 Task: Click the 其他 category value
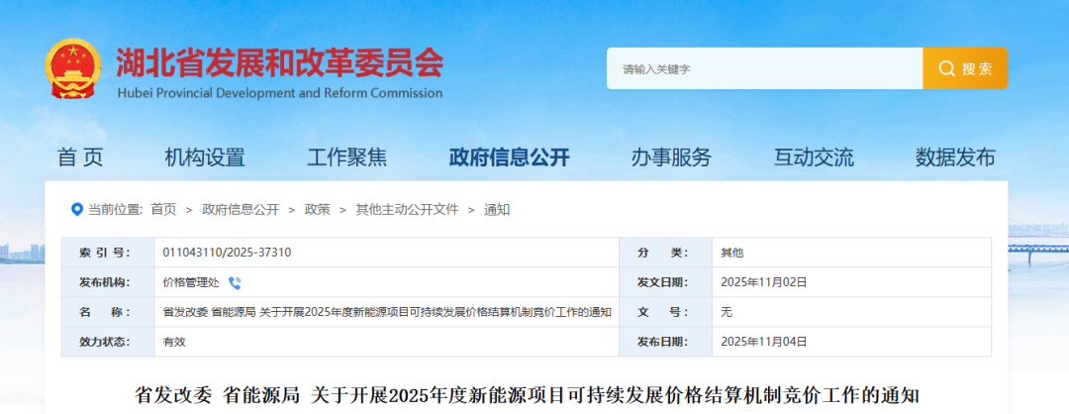pos(732,253)
